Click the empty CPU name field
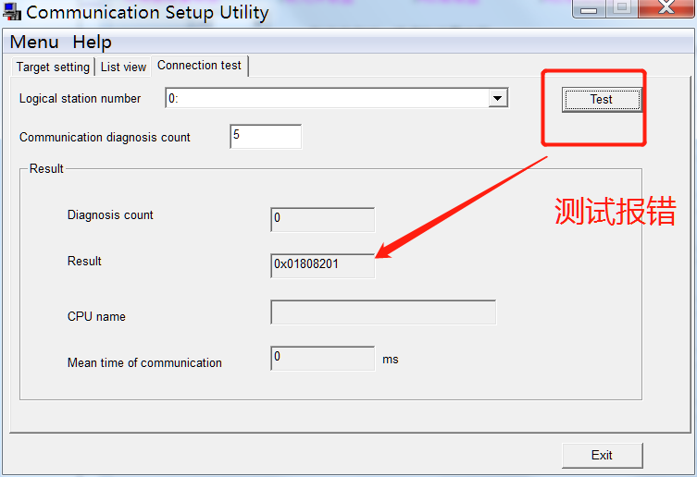This screenshot has height=477, width=697. [383, 312]
